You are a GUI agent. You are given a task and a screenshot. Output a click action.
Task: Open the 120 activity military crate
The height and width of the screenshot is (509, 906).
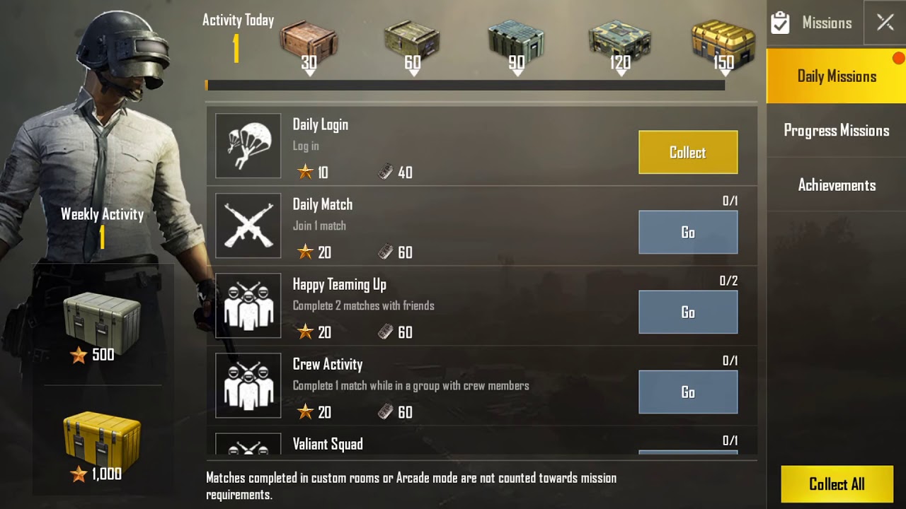619,41
